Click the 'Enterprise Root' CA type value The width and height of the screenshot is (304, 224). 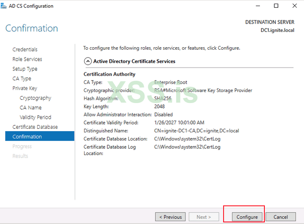[x=171, y=82]
